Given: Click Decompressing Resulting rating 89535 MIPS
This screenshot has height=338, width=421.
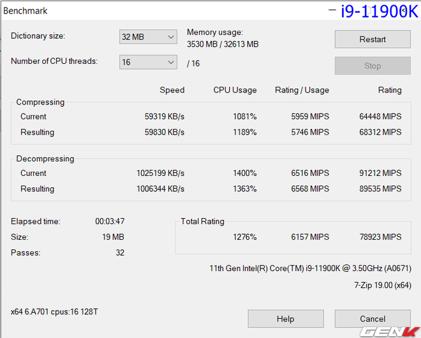Looking at the screenshot, I should tap(380, 189).
